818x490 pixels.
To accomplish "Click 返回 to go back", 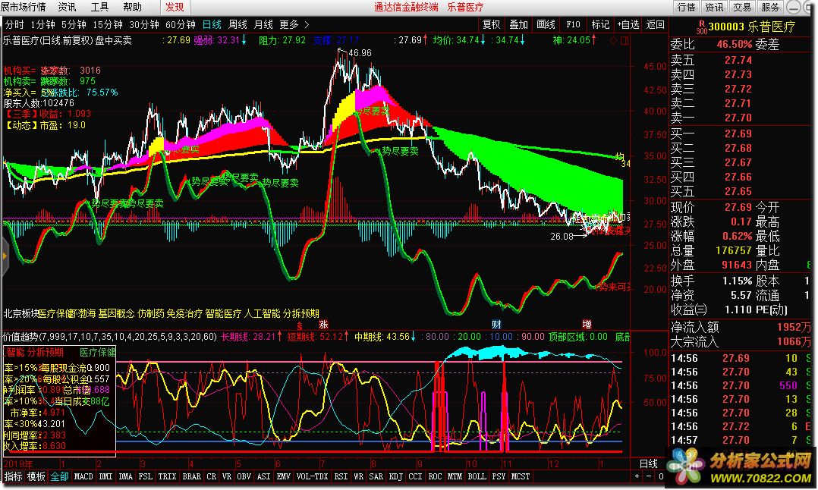I will [x=656, y=24].
